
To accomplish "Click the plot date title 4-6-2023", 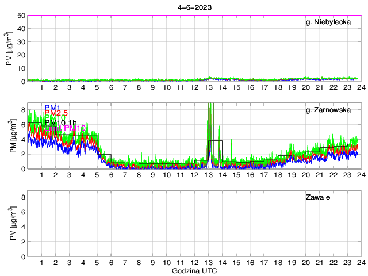I will (194, 6).
